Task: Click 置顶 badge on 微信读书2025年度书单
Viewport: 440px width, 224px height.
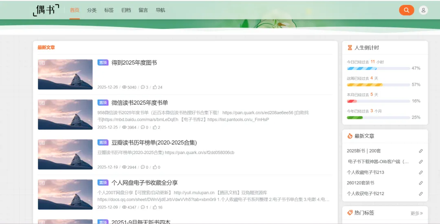Action: (x=103, y=102)
